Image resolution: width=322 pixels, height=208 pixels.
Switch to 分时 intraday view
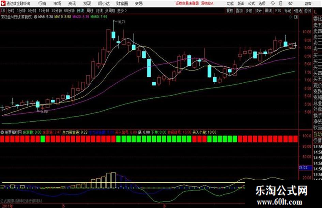point(11,11)
